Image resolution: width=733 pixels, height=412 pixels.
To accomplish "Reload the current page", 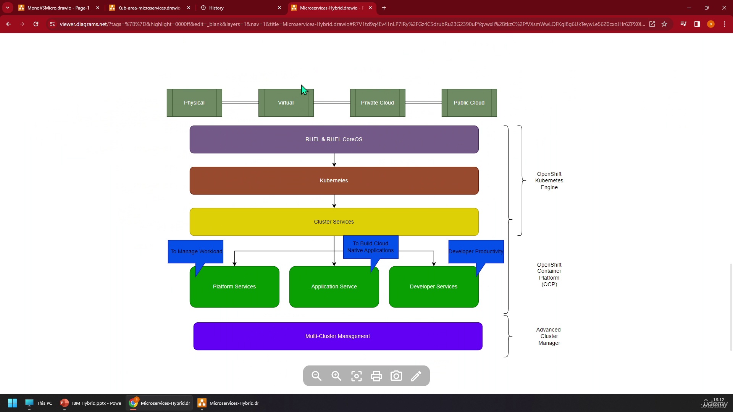I will [36, 24].
